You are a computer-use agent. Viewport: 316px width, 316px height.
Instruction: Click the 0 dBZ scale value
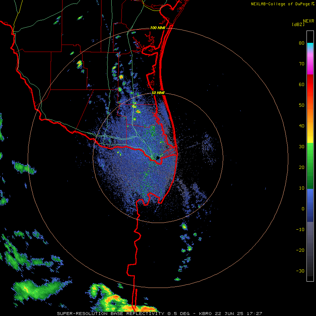pyautogui.click(x=303, y=209)
